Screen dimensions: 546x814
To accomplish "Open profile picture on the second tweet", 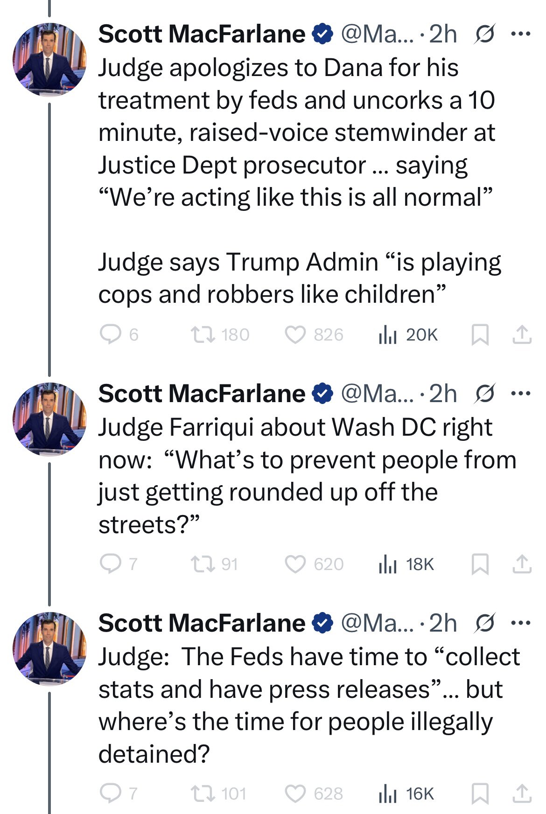I will pyautogui.click(x=49, y=419).
